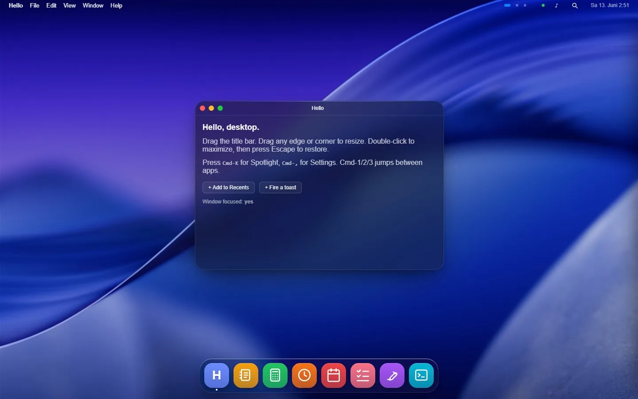Image resolution: width=638 pixels, height=399 pixels.
Task: Open the View menu
Action: pos(70,5)
